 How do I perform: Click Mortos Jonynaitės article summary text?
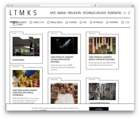pyautogui.click(x=102, y=64)
